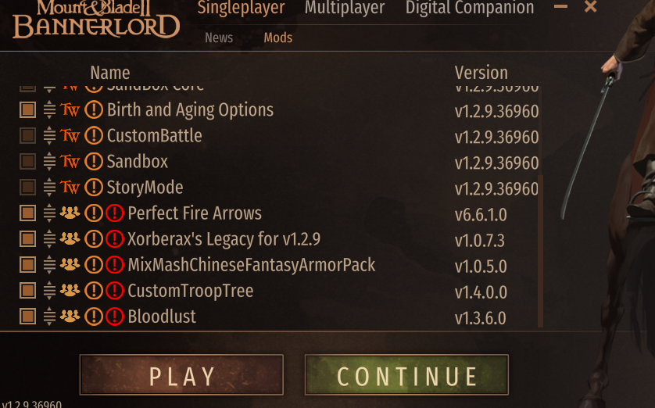The height and width of the screenshot is (408, 655).
Task: Click the community mod icon for CustomTroopTree
Action: [70, 291]
